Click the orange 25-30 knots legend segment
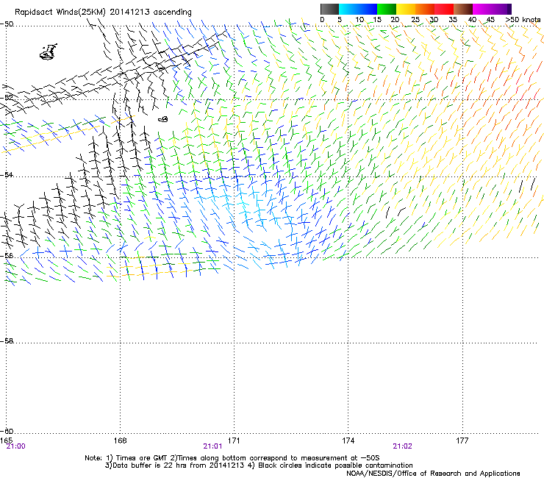 (x=425, y=9)
